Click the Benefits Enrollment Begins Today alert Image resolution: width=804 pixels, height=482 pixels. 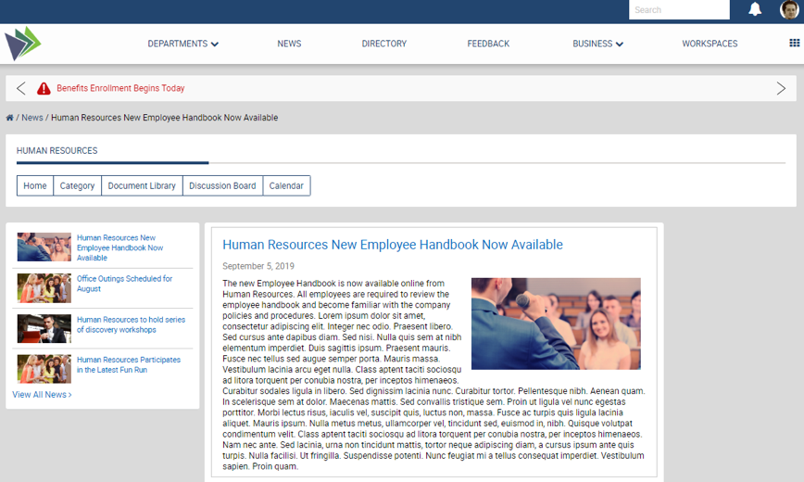[120, 89]
